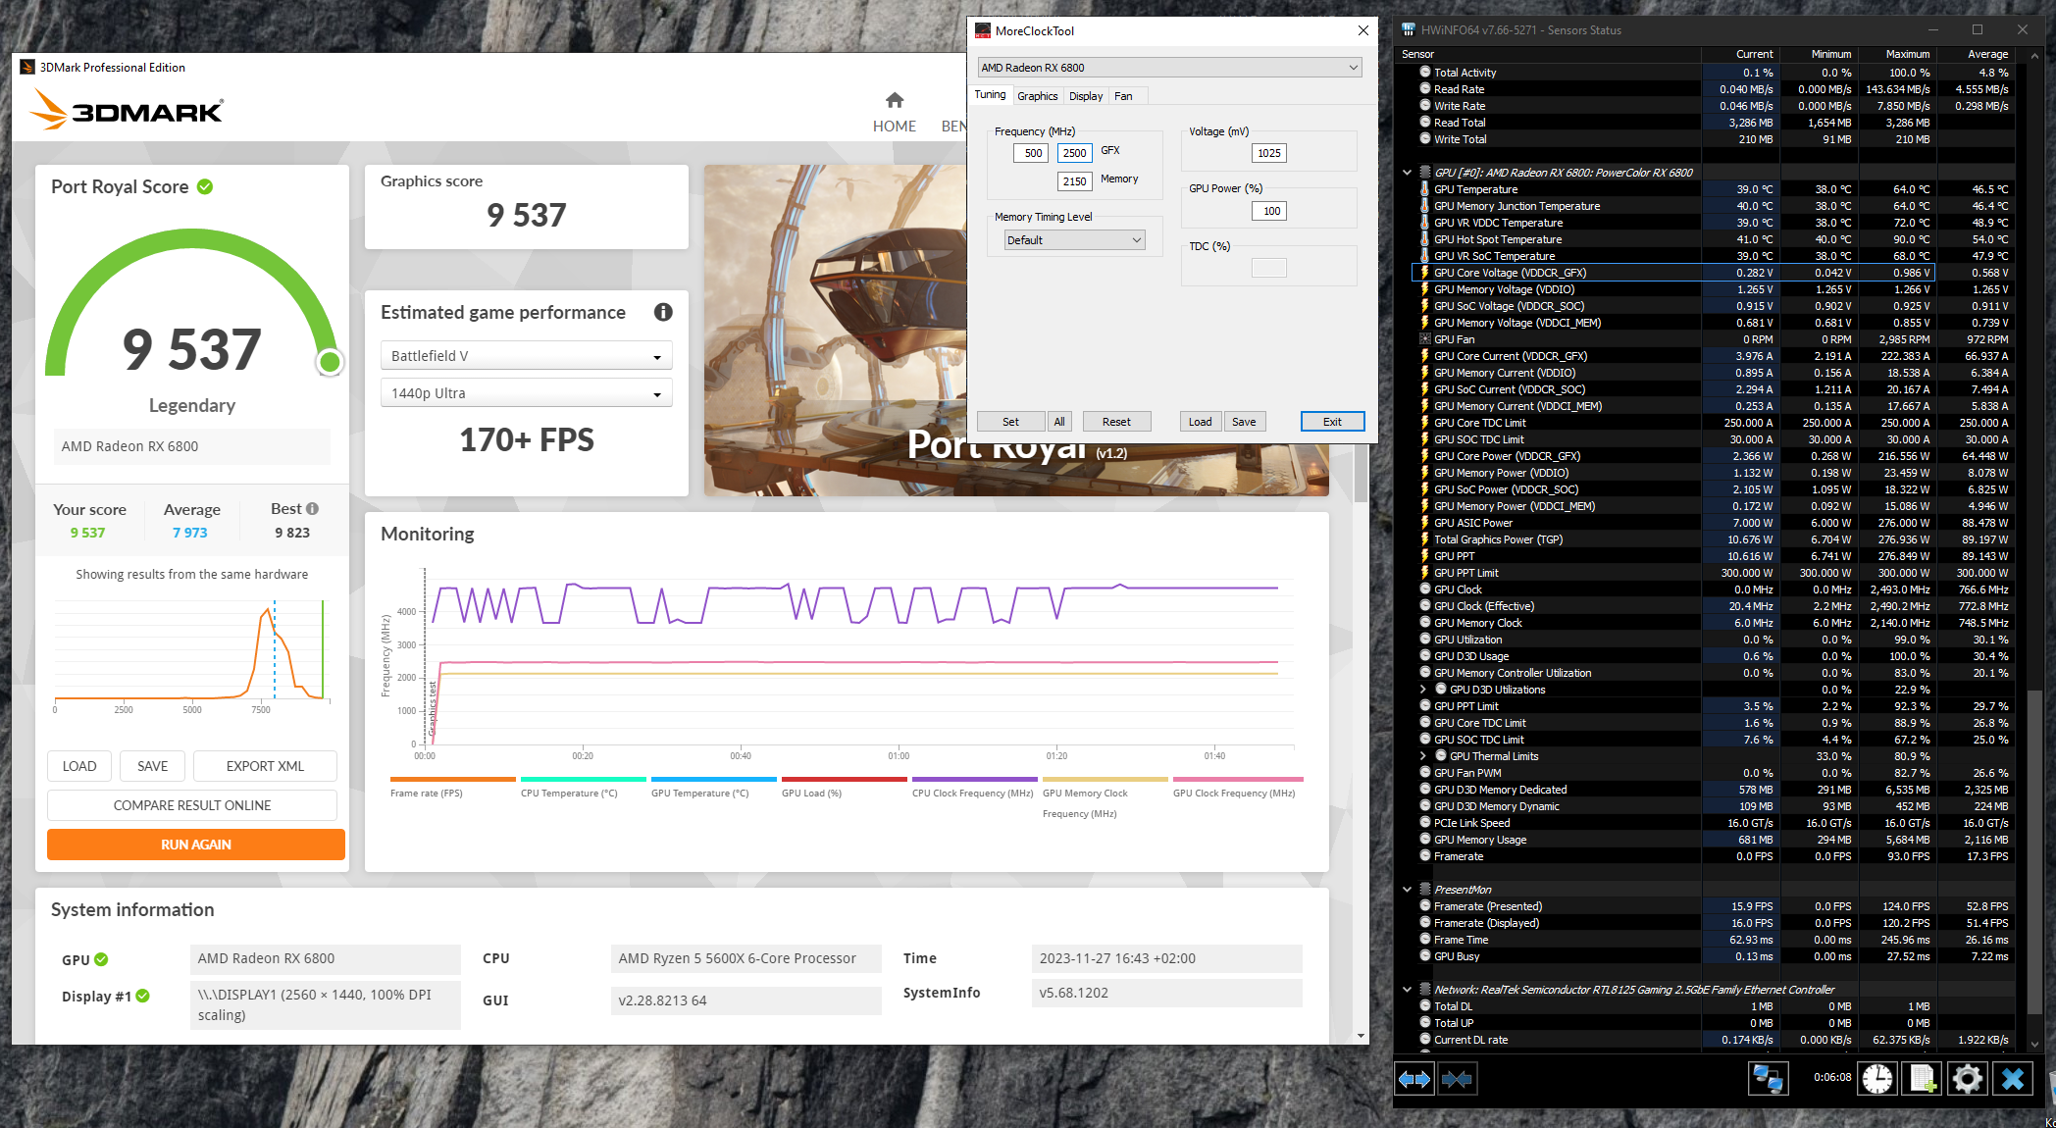
Task: Switch to the Fan tab in MoreClockTool
Action: point(1123,96)
